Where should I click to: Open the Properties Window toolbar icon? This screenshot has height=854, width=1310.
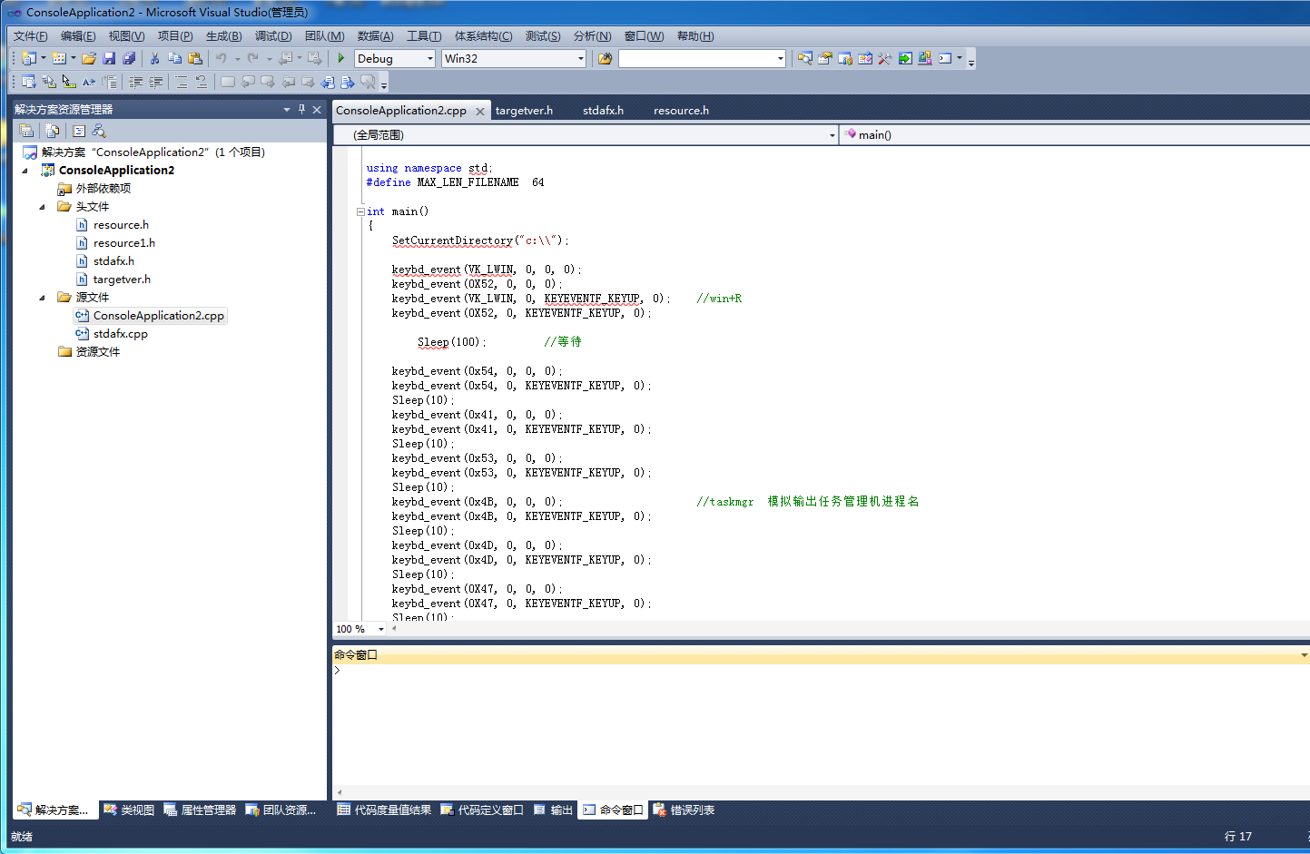pyautogui.click(x=825, y=58)
